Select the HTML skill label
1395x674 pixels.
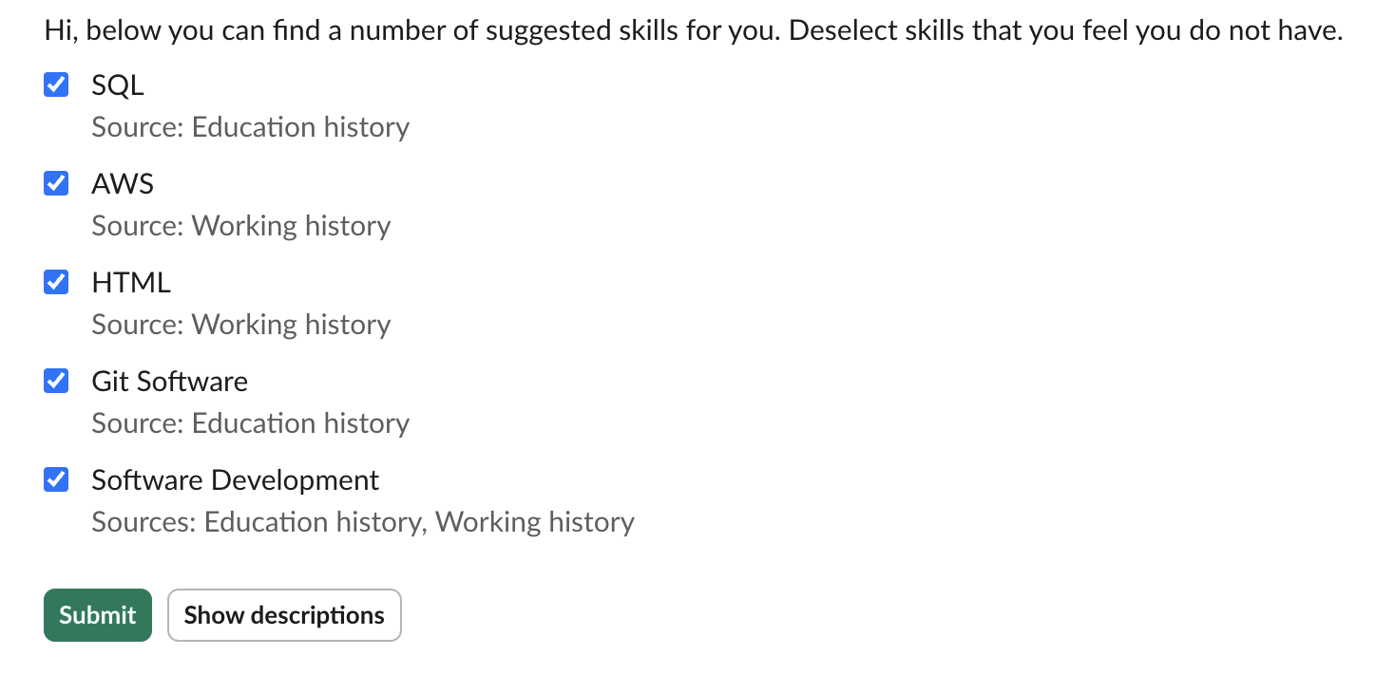[x=130, y=282]
